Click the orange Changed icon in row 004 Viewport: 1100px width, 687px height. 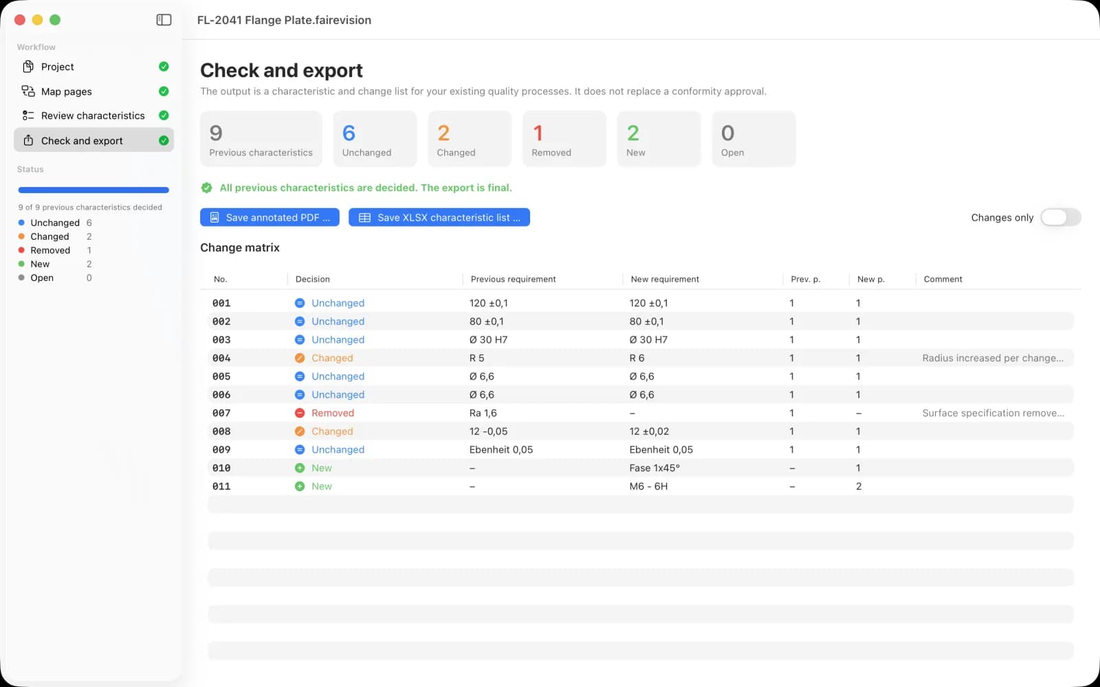300,358
